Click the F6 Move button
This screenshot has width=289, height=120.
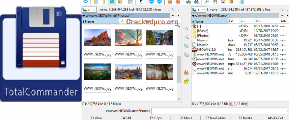(x=186, y=118)
